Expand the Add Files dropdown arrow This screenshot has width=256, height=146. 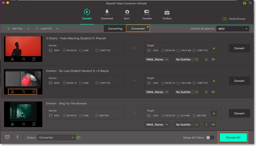click(x=28, y=29)
